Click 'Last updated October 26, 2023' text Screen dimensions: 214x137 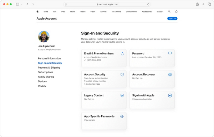[x=147, y=57]
